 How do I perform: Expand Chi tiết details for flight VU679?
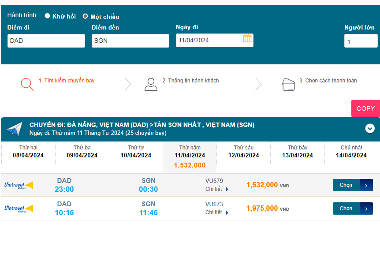(x=217, y=189)
